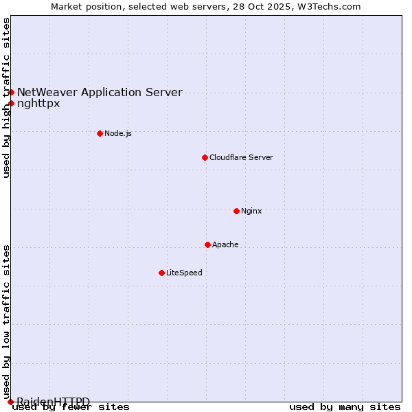Select the Apache text label
Image resolution: width=412 pixels, height=412 pixels.
pos(225,244)
